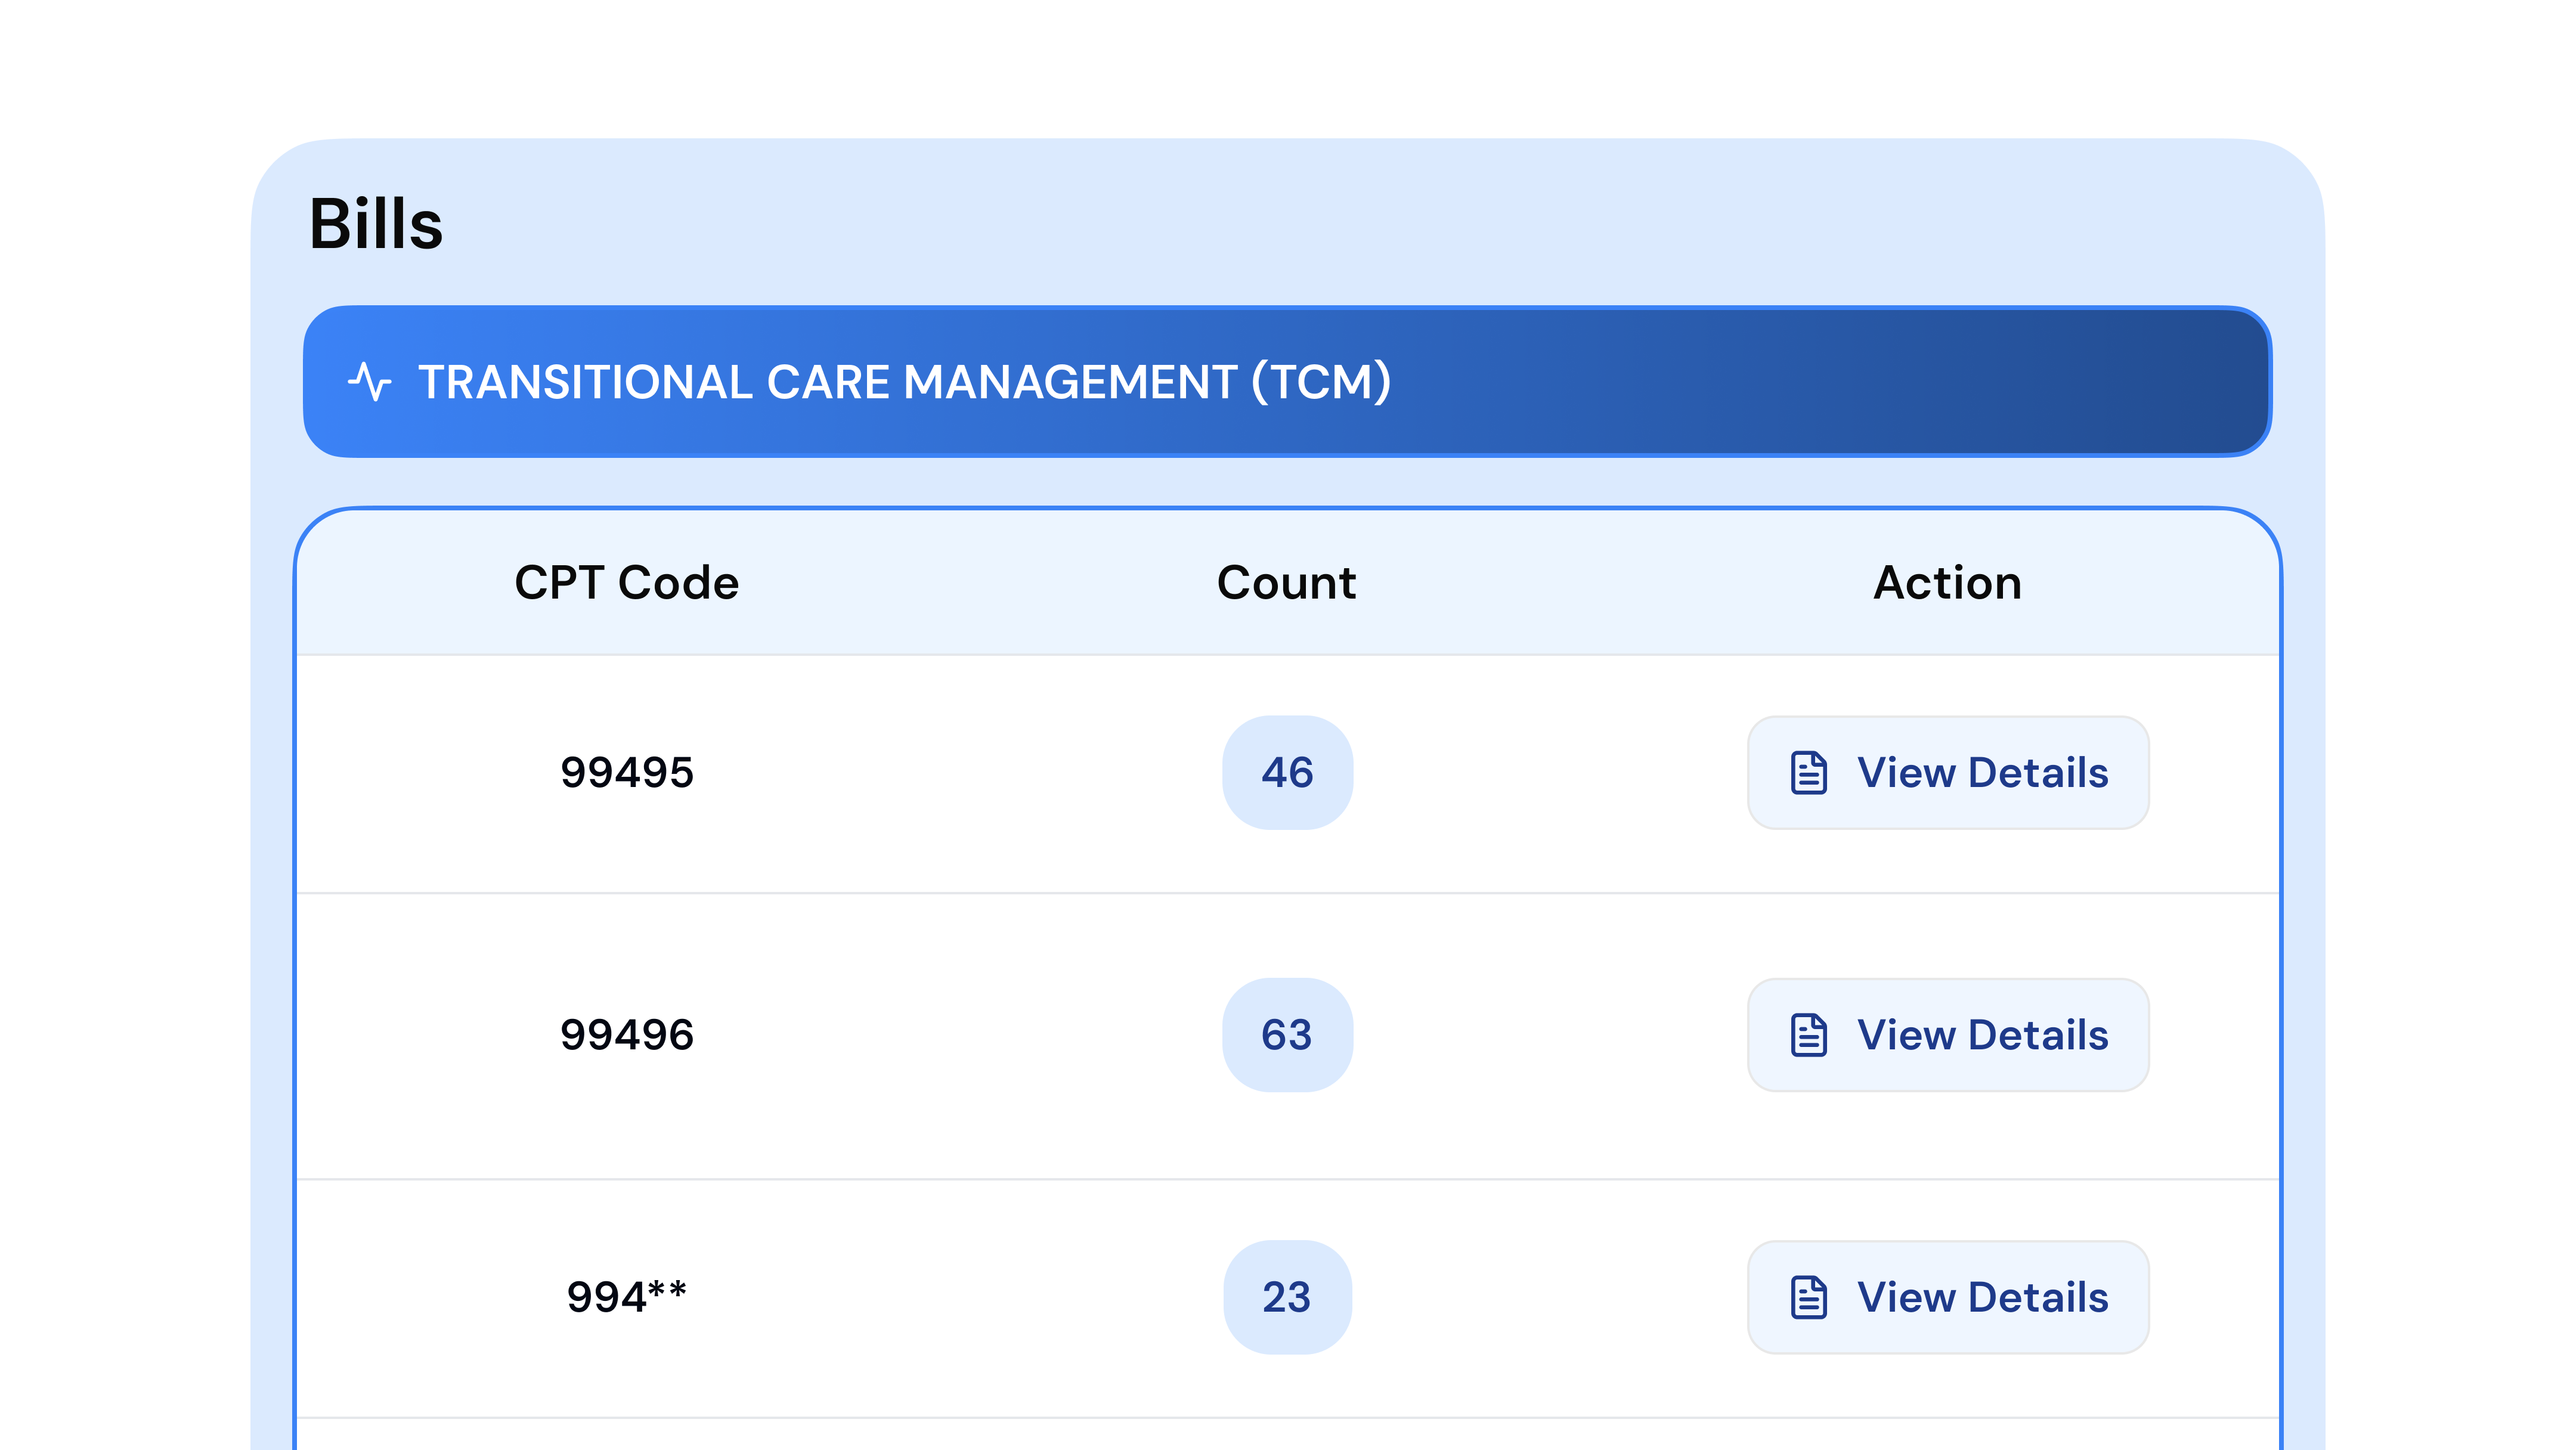Viewport: 2576px width, 1450px height.
Task: Select the table row for 99496
Action: coord(1000,1035)
